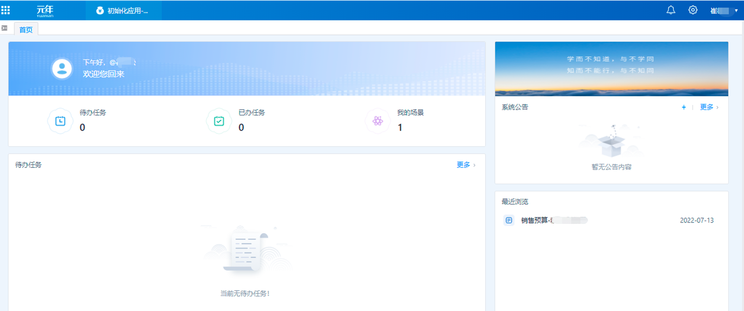The width and height of the screenshot is (744, 311).
Task: Switch to the 首页 tab
Action: coord(26,30)
